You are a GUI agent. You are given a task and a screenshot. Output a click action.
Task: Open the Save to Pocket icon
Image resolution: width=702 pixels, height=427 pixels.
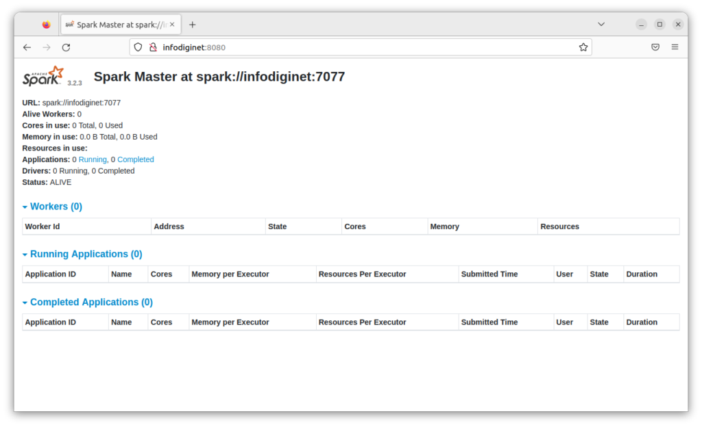click(x=655, y=47)
